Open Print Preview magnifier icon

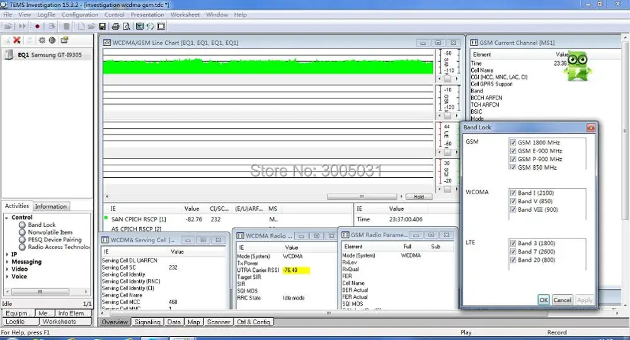click(127, 26)
